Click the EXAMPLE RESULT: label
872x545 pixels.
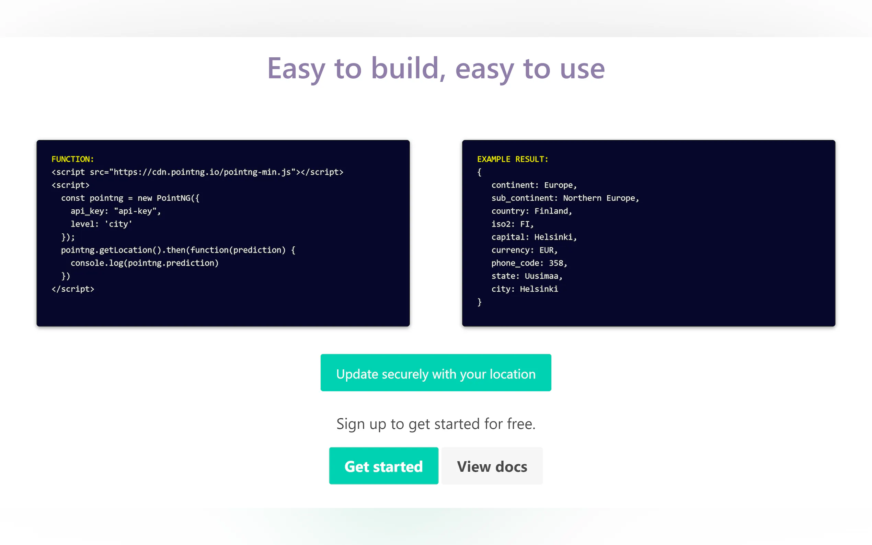(x=512, y=159)
